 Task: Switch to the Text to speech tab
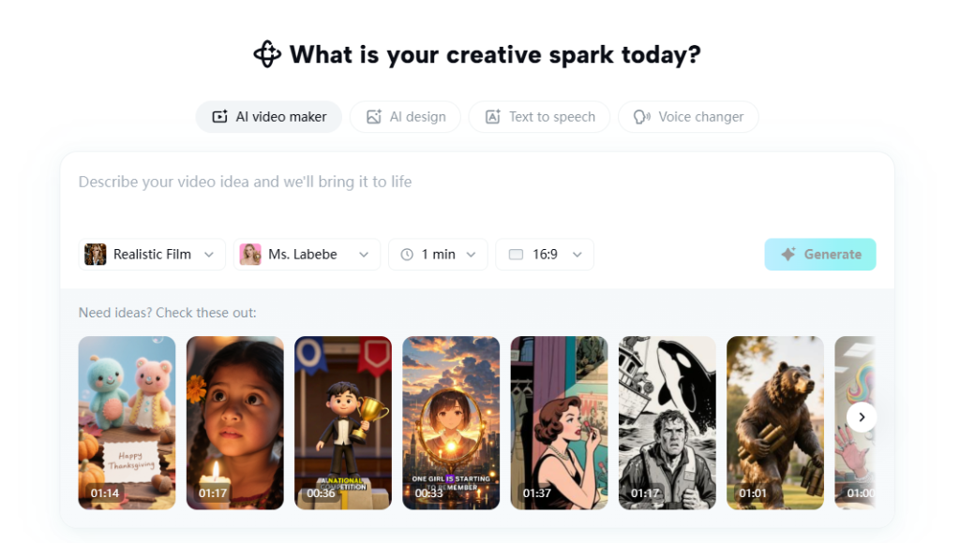coord(539,117)
